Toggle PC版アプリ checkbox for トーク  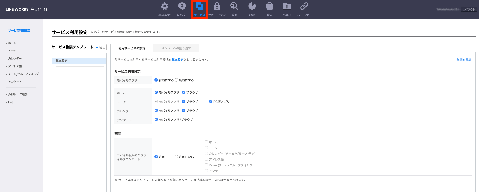pos(211,102)
